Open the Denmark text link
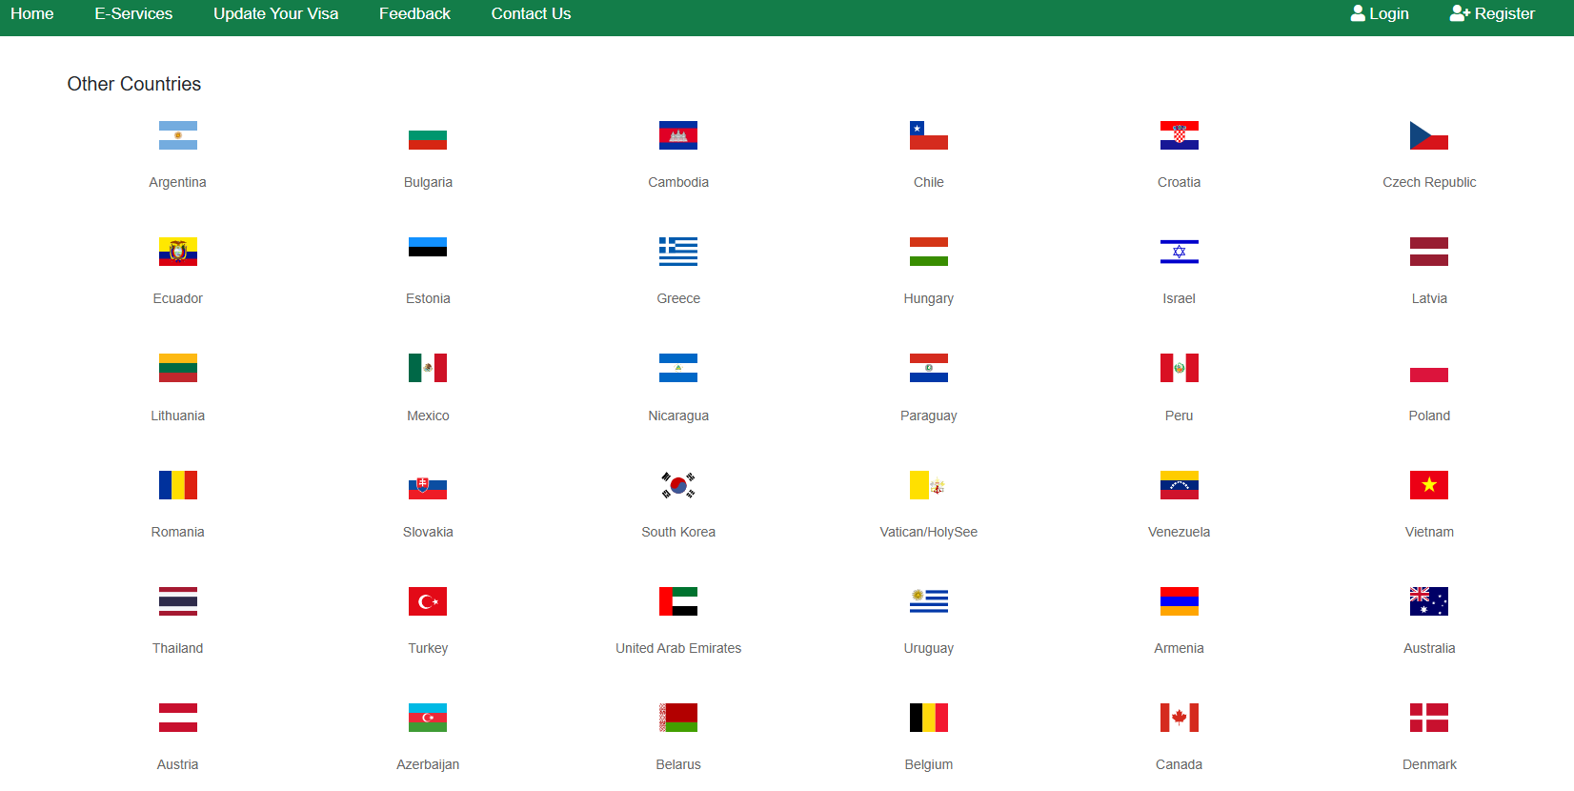 [1429, 764]
